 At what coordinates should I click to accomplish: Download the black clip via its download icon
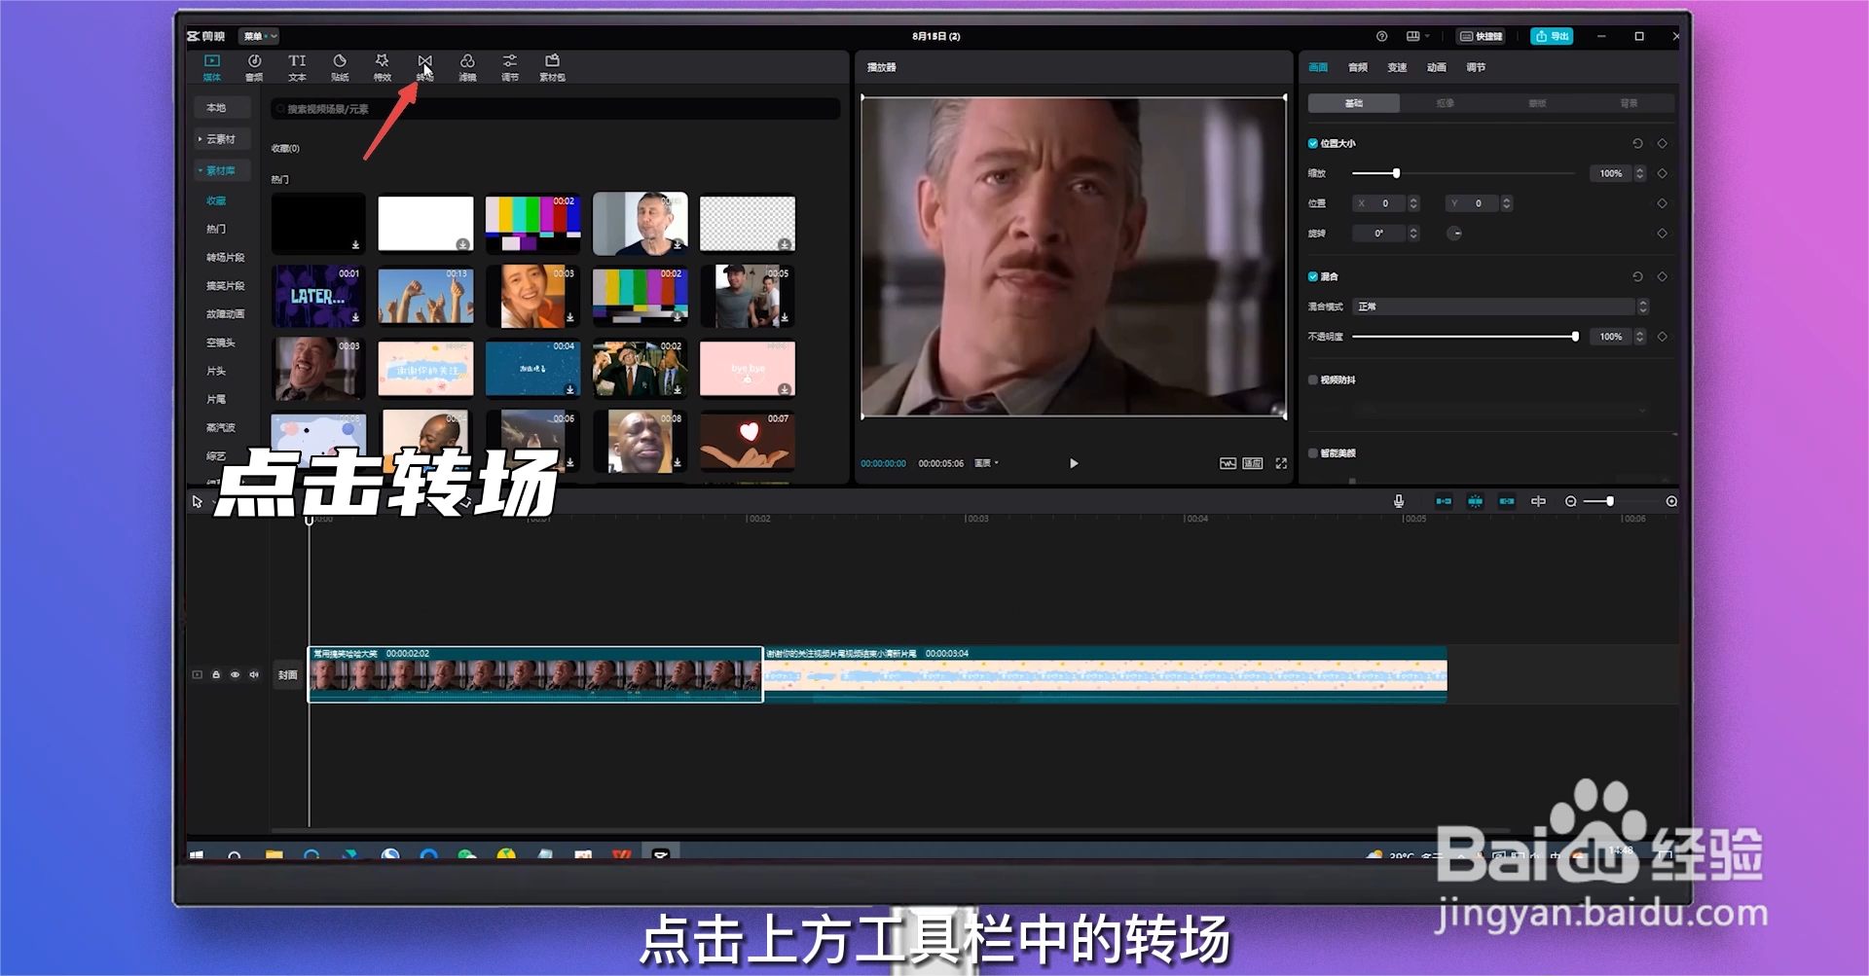pyautogui.click(x=355, y=244)
